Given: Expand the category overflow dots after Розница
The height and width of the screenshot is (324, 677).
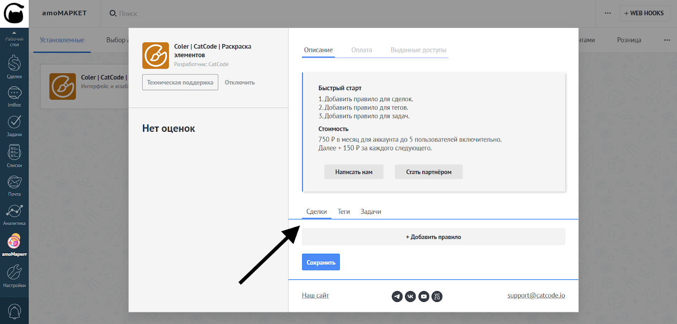Looking at the screenshot, I should [x=667, y=40].
